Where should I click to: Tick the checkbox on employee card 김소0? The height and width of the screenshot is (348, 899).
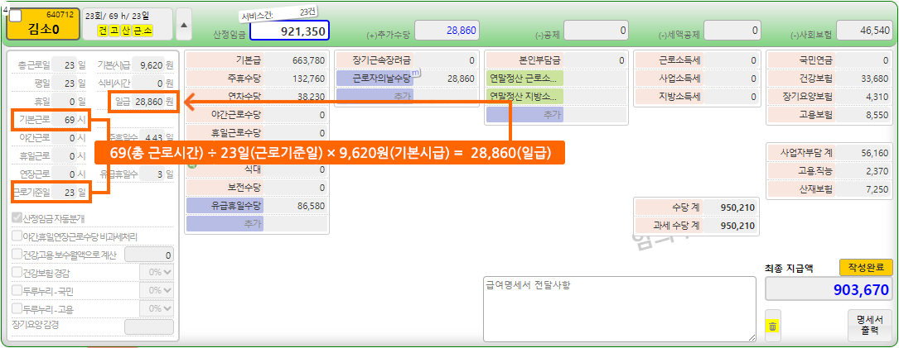(x=16, y=16)
